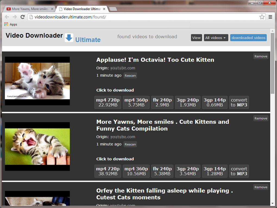Maximize the Chrome browser window

pos(259,3)
